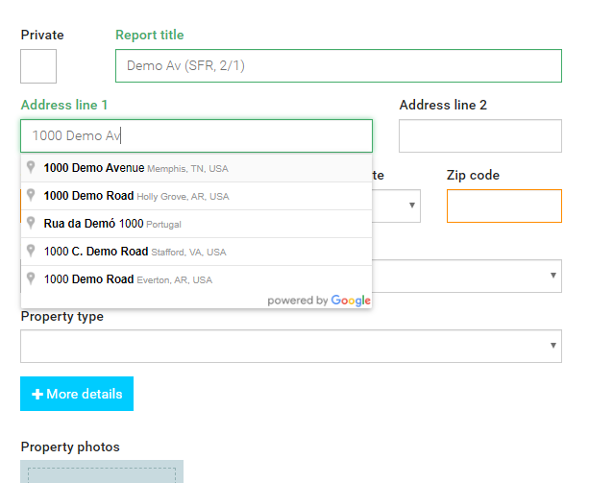The width and height of the screenshot is (589, 483).
Task: Click map pin beside 1000 C. Demo Road
Action: pos(31,251)
